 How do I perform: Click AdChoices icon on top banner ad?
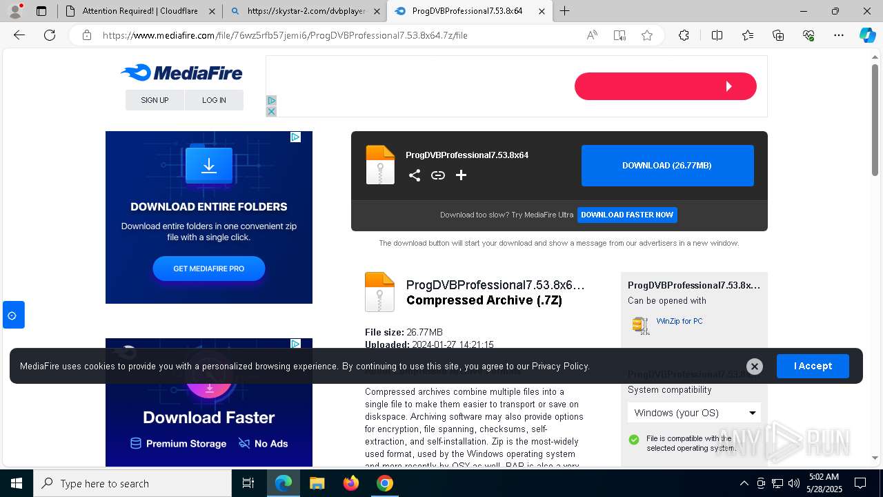tap(271, 101)
